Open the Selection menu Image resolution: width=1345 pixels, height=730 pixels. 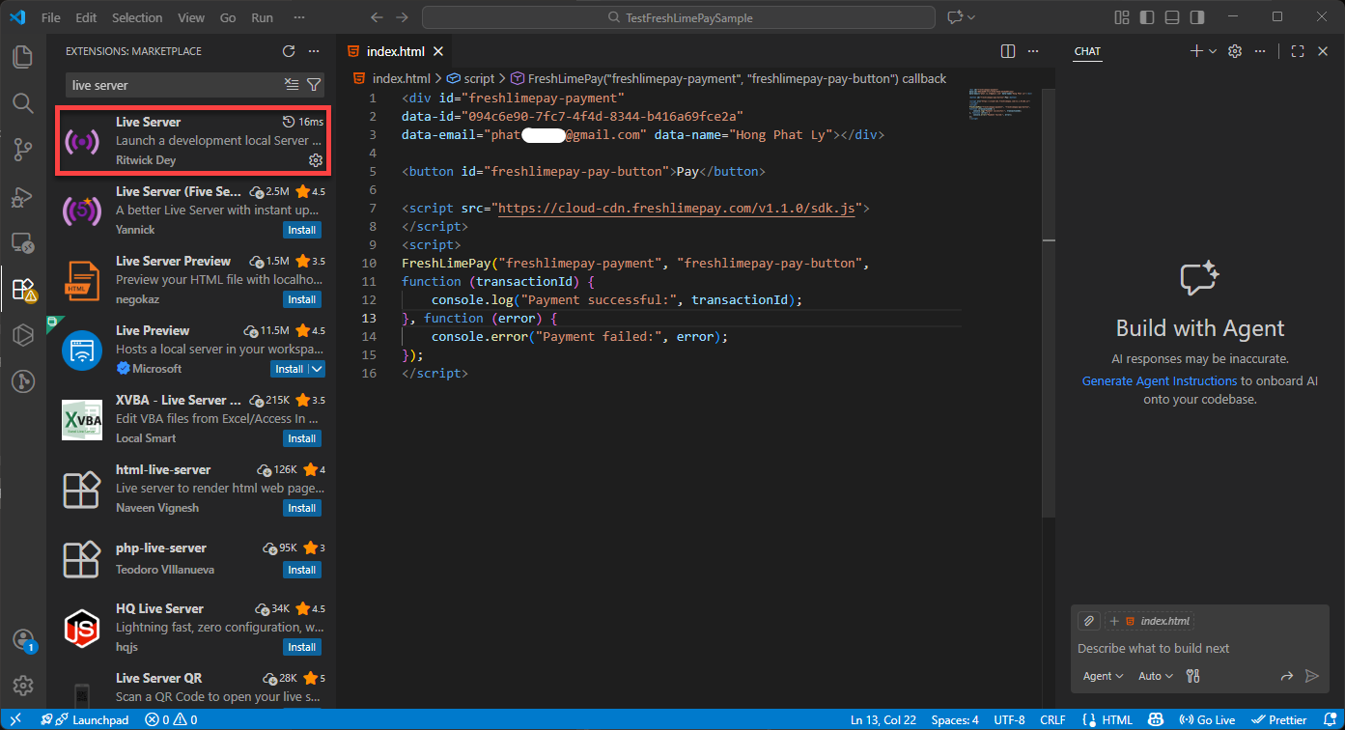point(137,17)
